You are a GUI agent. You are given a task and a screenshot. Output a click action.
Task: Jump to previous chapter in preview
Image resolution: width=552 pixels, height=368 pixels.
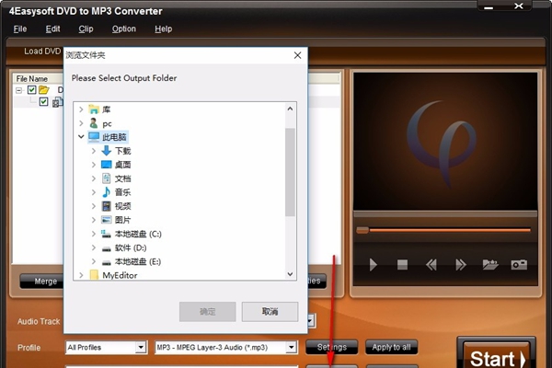(431, 264)
